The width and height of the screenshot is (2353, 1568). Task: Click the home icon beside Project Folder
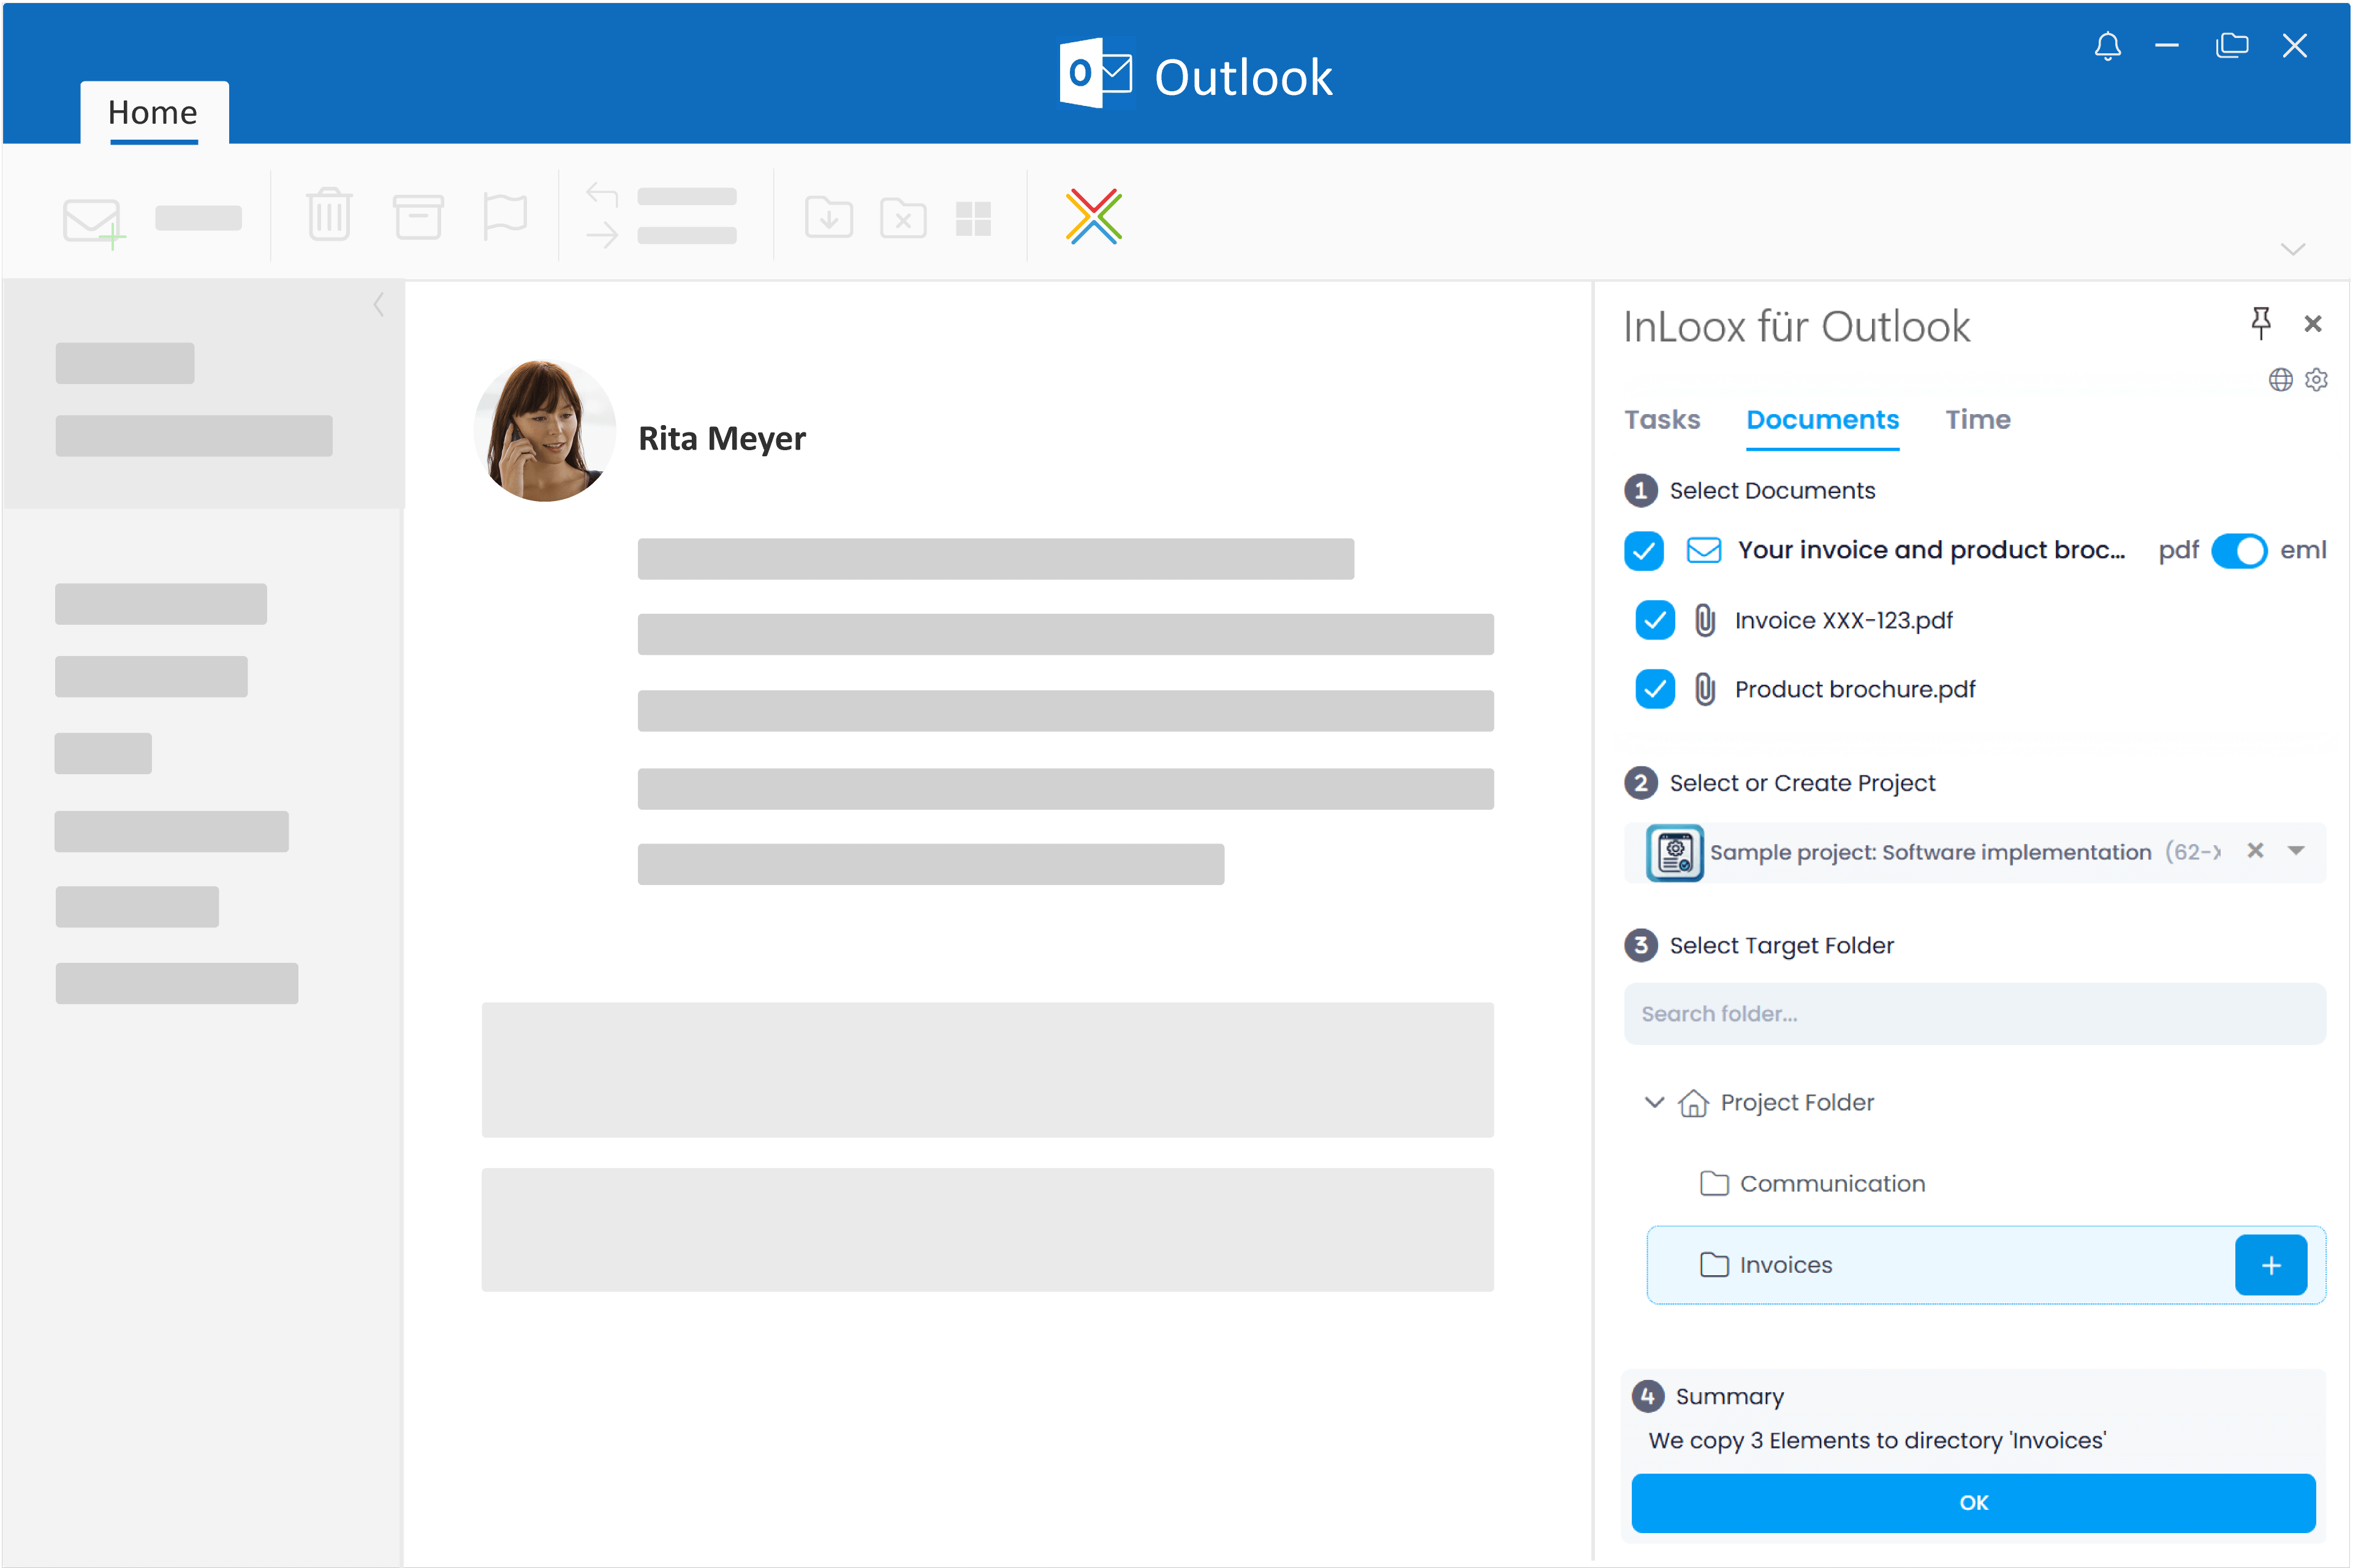1694,1103
